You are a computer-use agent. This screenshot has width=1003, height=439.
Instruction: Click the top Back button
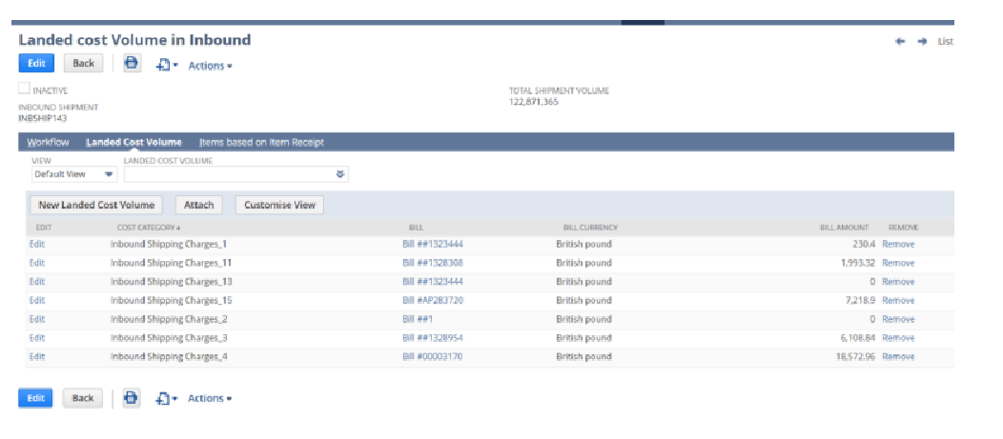[84, 63]
